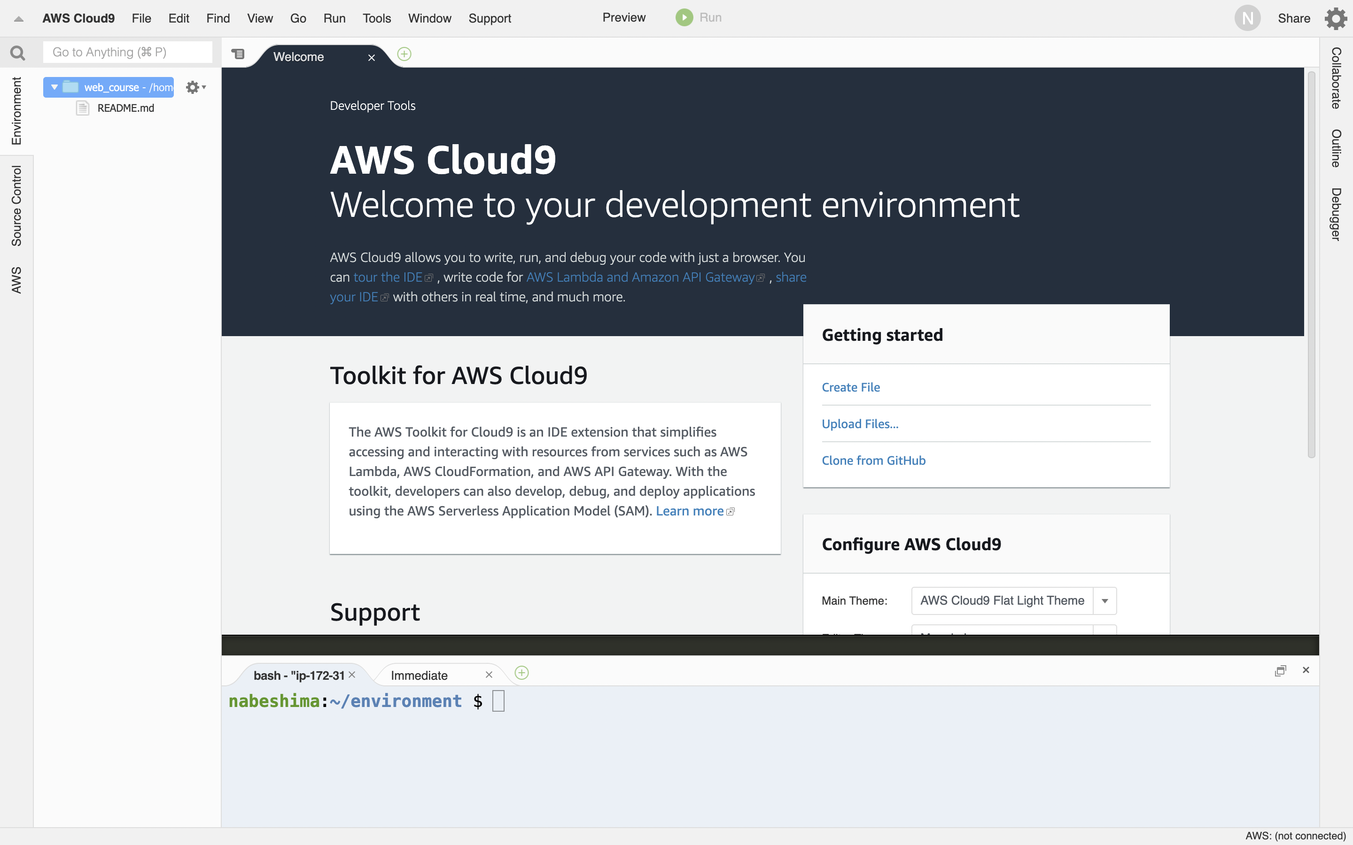The height and width of the screenshot is (845, 1353).
Task: Open the Outline panel
Action: point(1336,148)
